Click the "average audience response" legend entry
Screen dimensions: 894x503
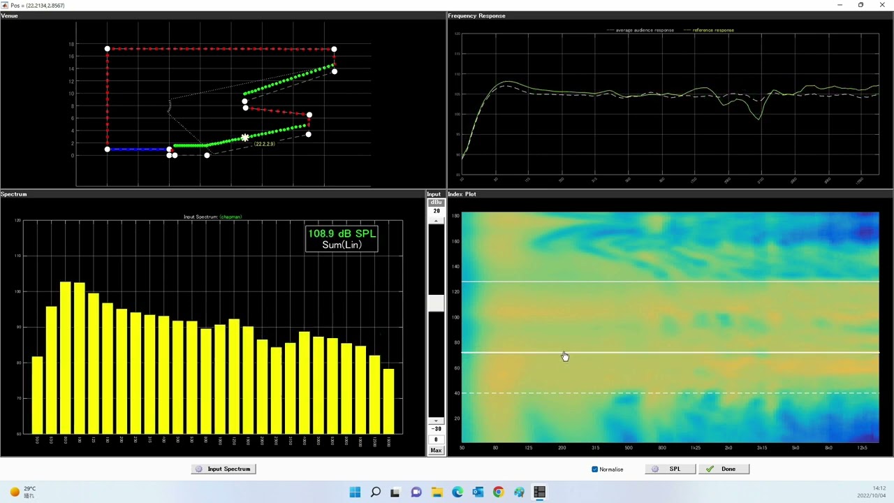[x=640, y=30]
